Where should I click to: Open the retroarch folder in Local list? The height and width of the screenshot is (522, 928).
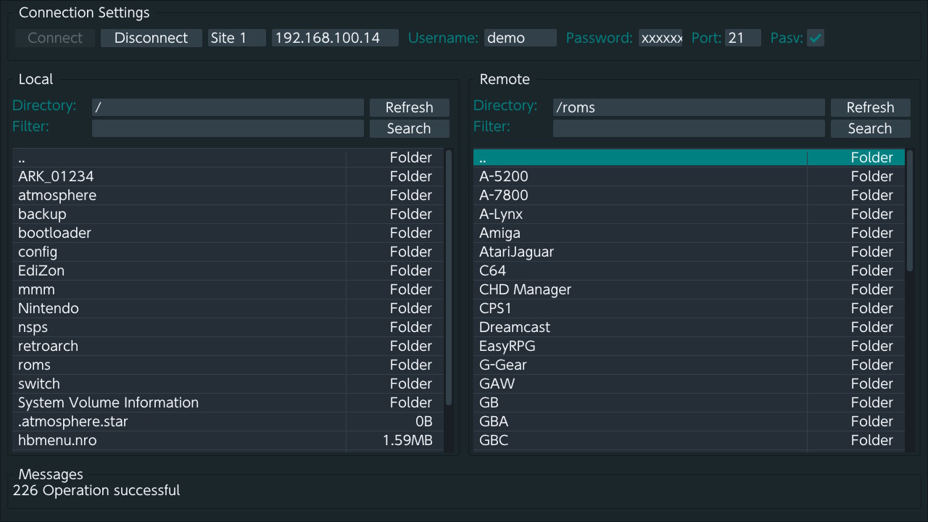click(48, 346)
